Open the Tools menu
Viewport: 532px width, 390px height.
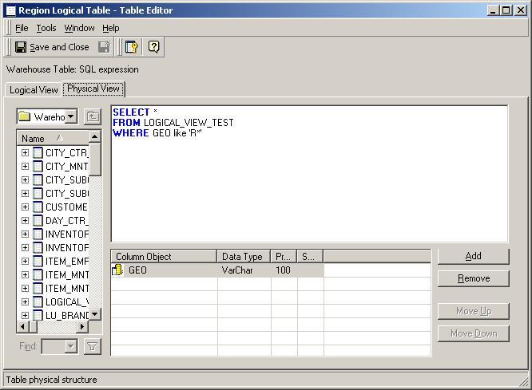(x=46, y=28)
